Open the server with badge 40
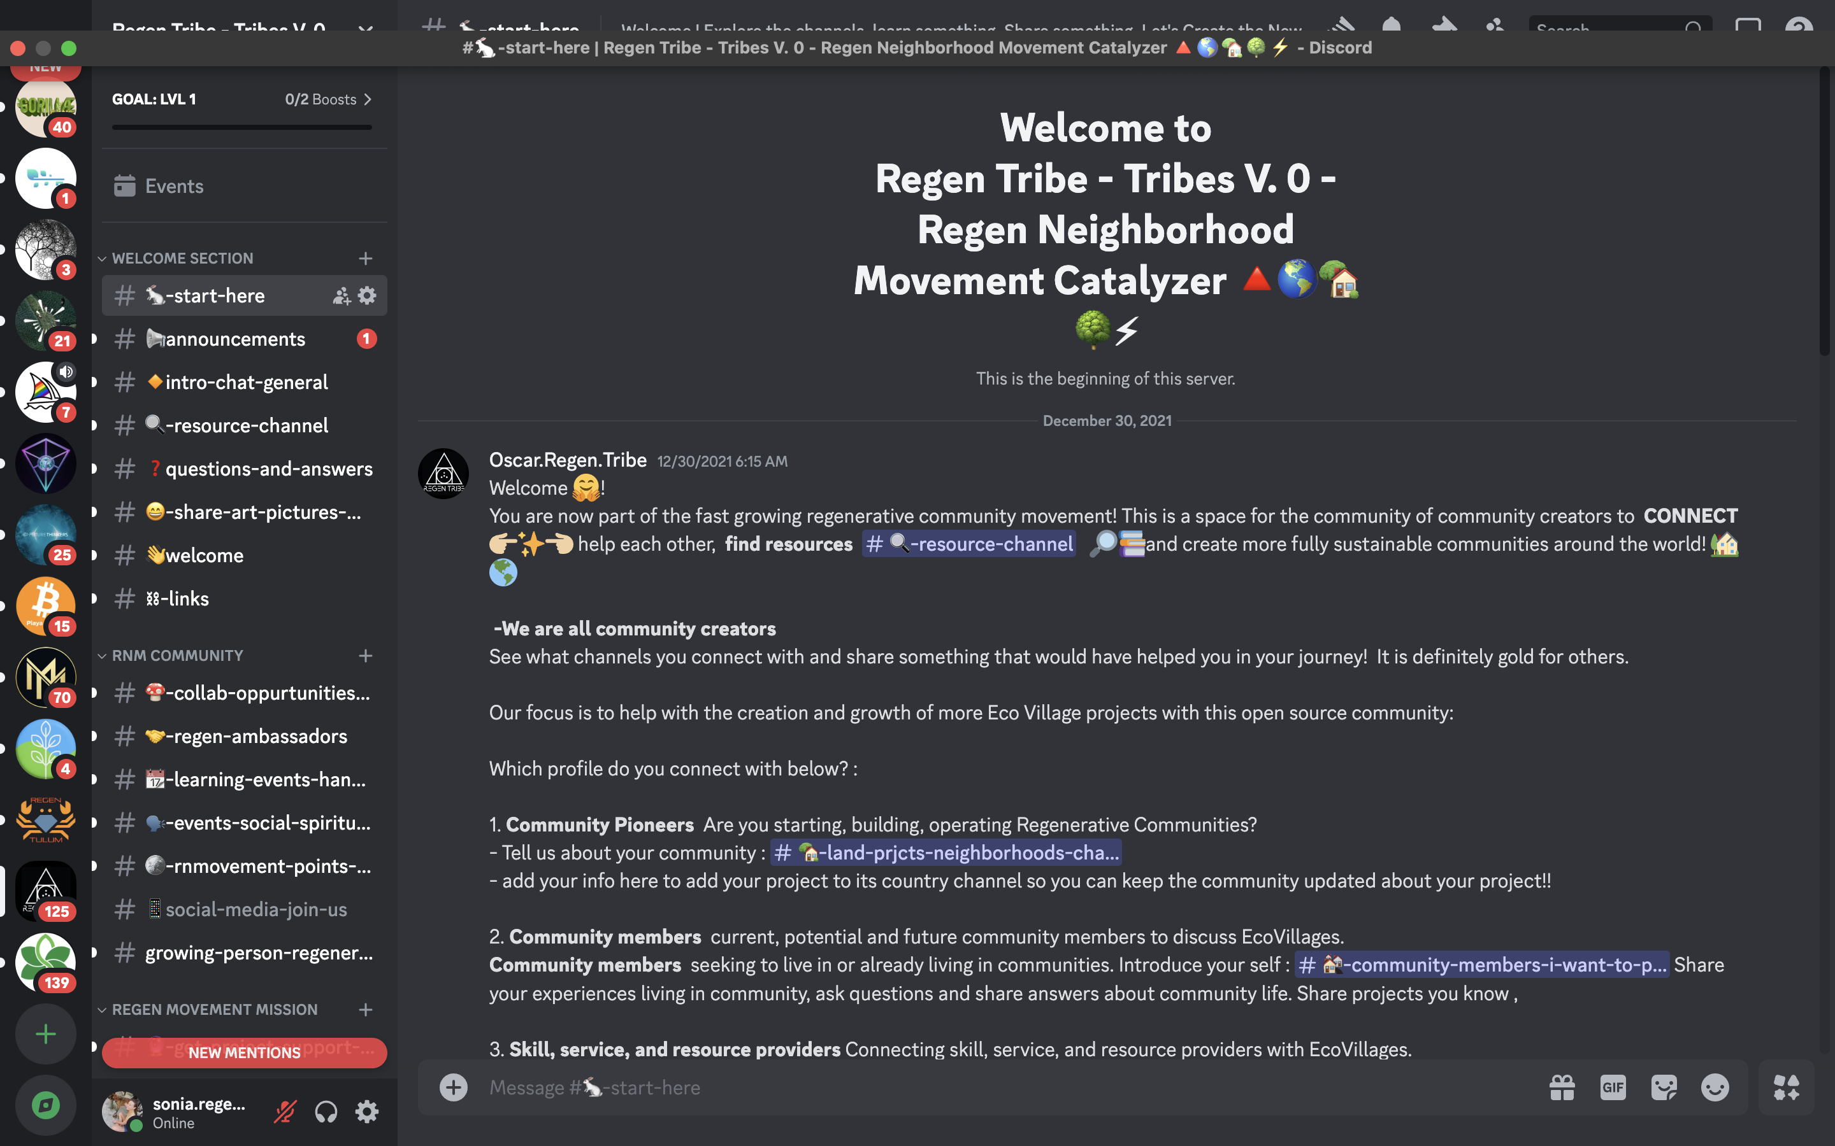 point(45,107)
